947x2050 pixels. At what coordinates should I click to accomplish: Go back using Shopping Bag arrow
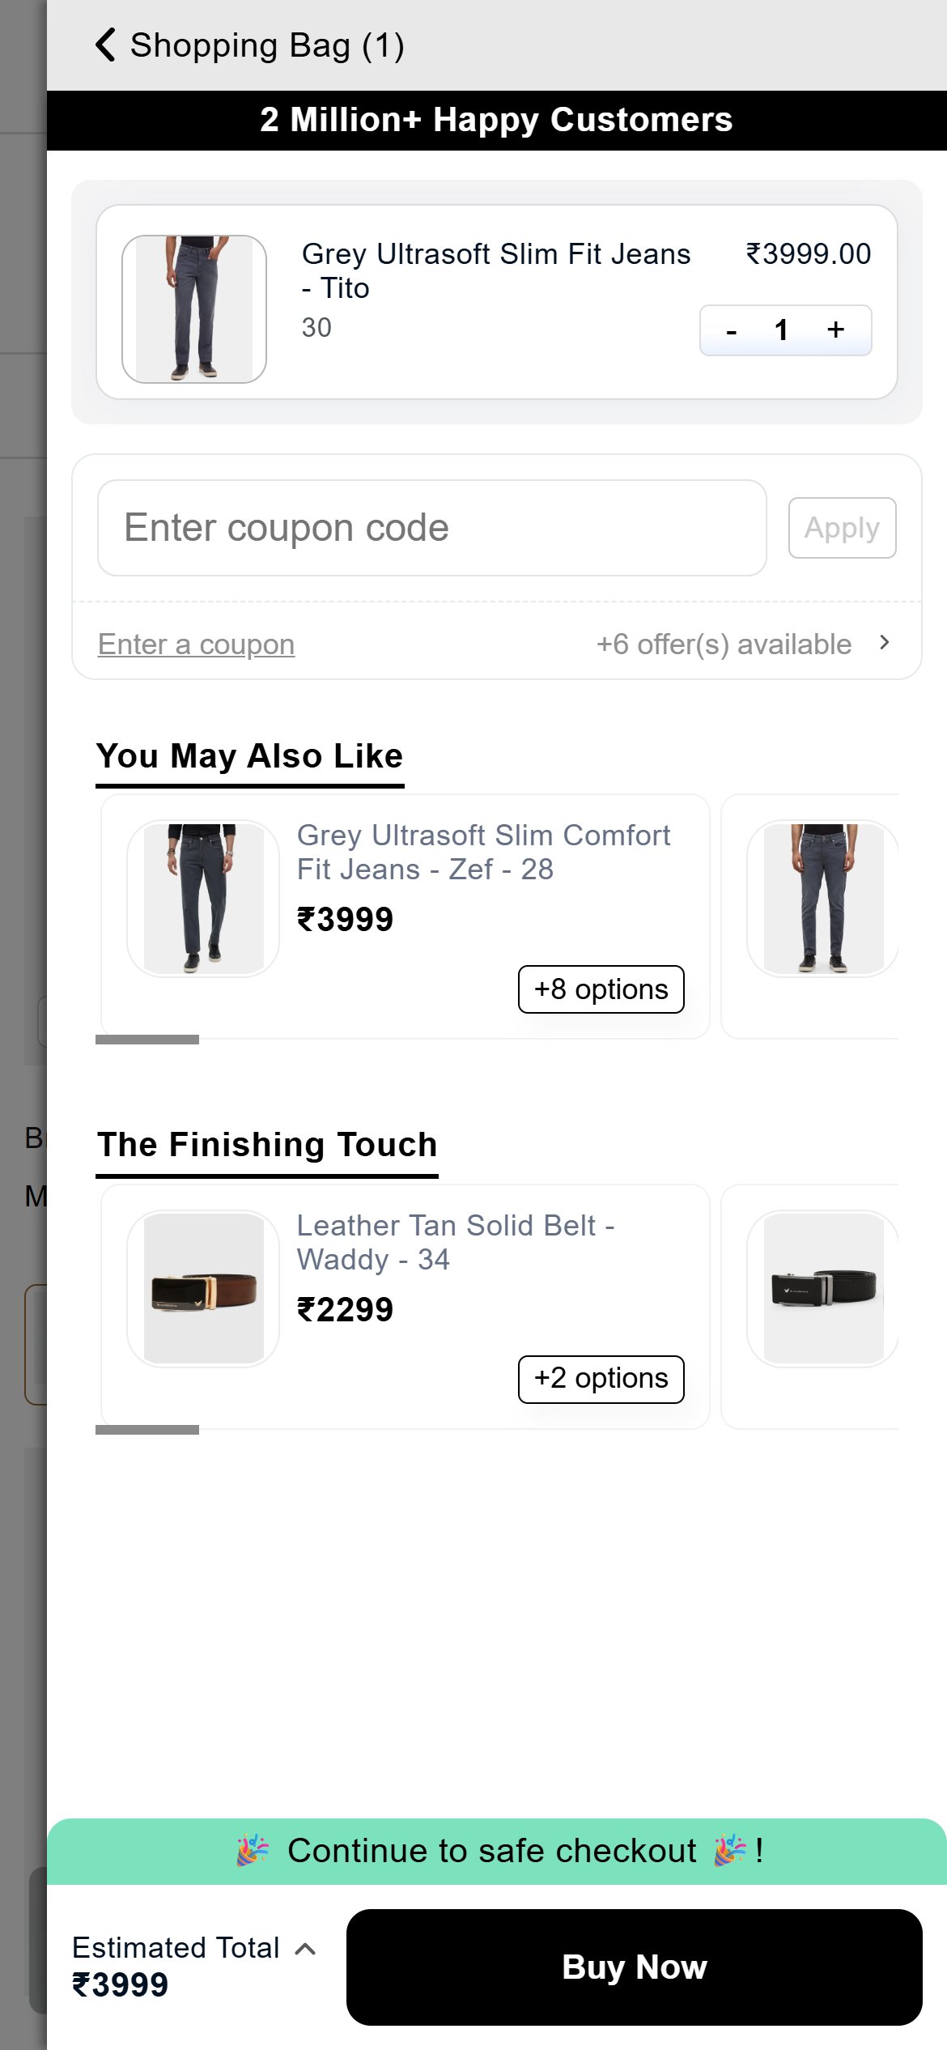click(x=105, y=45)
